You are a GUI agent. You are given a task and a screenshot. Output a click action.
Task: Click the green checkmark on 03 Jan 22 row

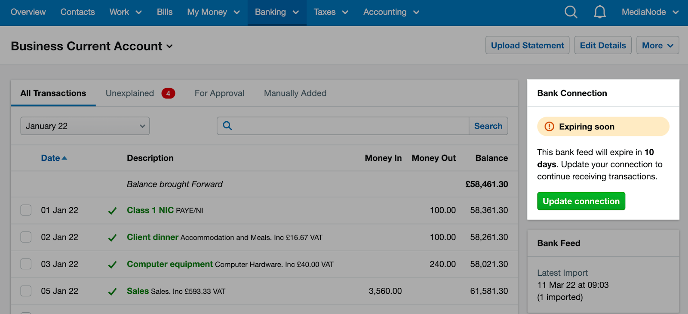(112, 265)
